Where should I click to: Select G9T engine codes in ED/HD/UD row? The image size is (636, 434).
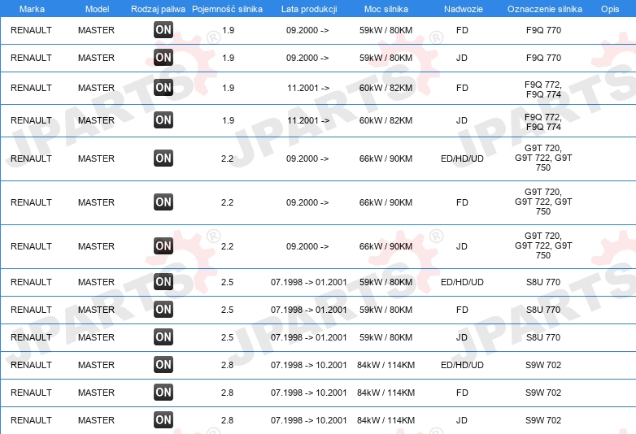[543, 158]
